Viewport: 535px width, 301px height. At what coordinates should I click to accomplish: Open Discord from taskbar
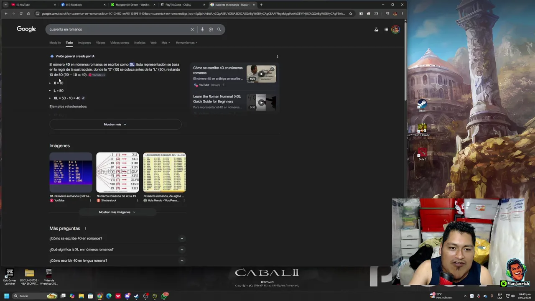(127, 296)
